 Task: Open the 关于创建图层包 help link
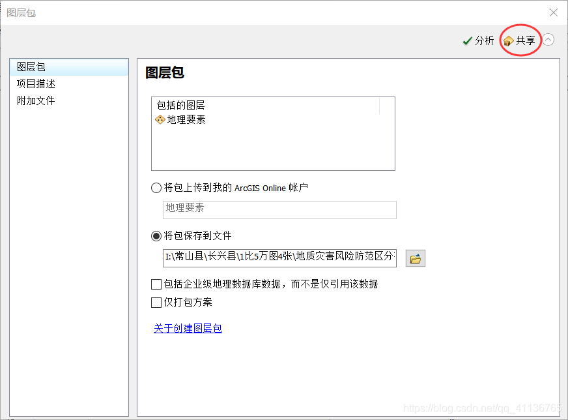point(188,329)
